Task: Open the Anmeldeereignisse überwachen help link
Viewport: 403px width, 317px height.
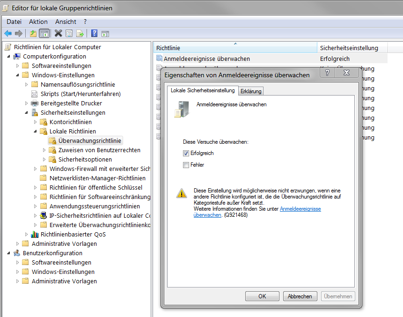Action: coord(300,209)
